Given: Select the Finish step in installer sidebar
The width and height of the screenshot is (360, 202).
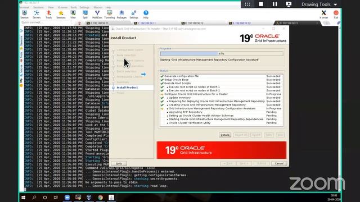Looking at the screenshot, I should 120,93.
